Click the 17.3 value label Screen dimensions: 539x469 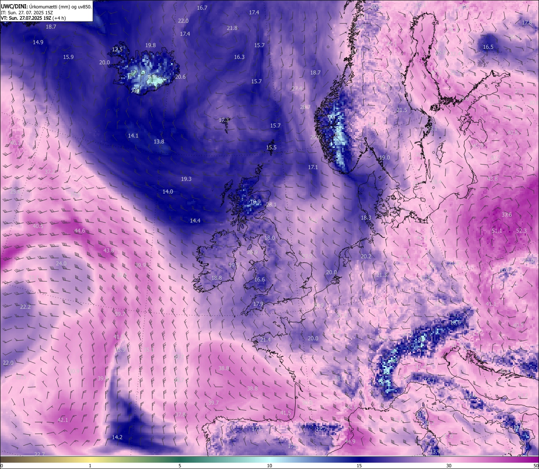[x=224, y=120]
